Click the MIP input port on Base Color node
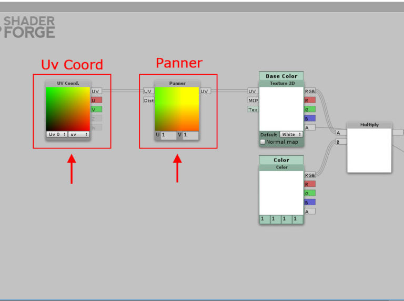The height and width of the screenshot is (301, 404). (253, 100)
